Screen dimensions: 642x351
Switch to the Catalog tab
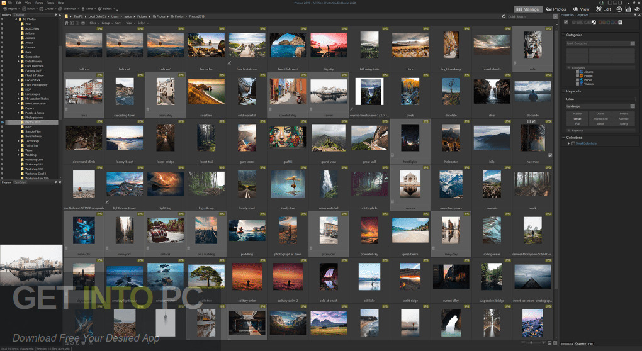click(x=19, y=14)
